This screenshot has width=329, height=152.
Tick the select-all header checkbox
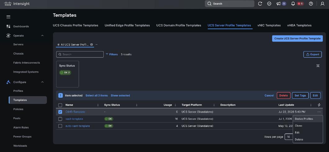coord(60,105)
